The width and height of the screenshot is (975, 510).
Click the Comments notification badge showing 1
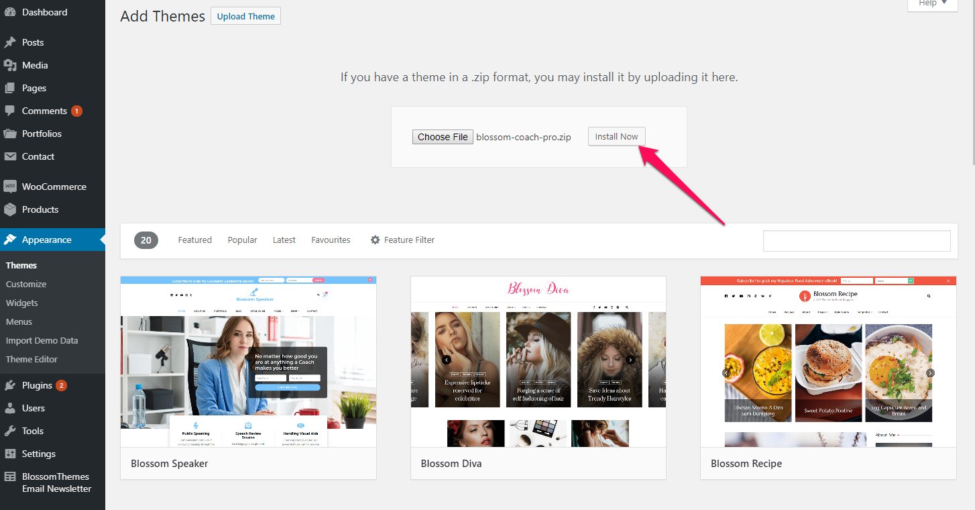point(76,111)
